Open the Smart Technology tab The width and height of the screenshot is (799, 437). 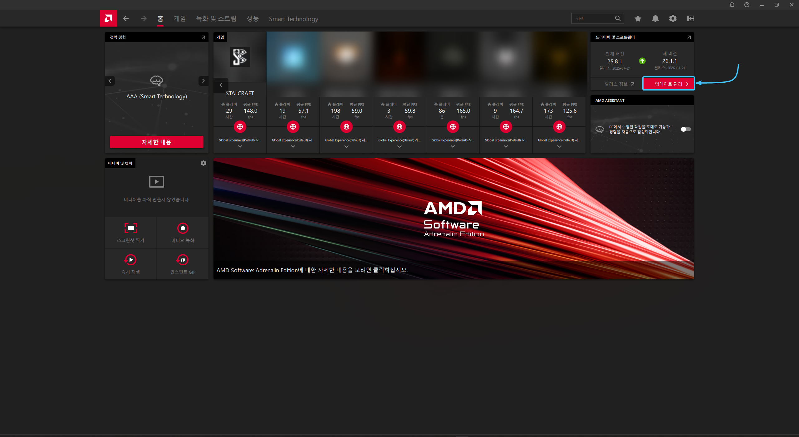293,19
